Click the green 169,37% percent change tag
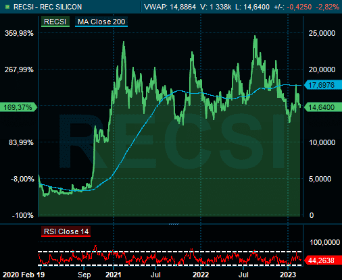This screenshot has height=280, width=342. tap(18, 107)
